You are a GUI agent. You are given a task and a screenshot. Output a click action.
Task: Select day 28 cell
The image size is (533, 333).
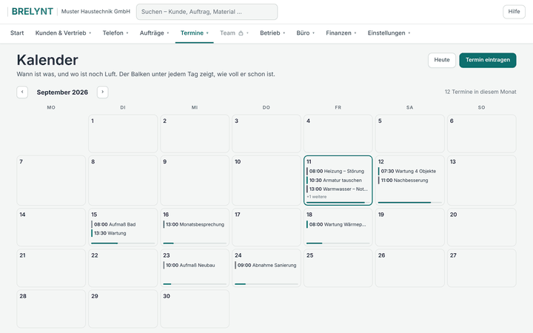[51, 309]
